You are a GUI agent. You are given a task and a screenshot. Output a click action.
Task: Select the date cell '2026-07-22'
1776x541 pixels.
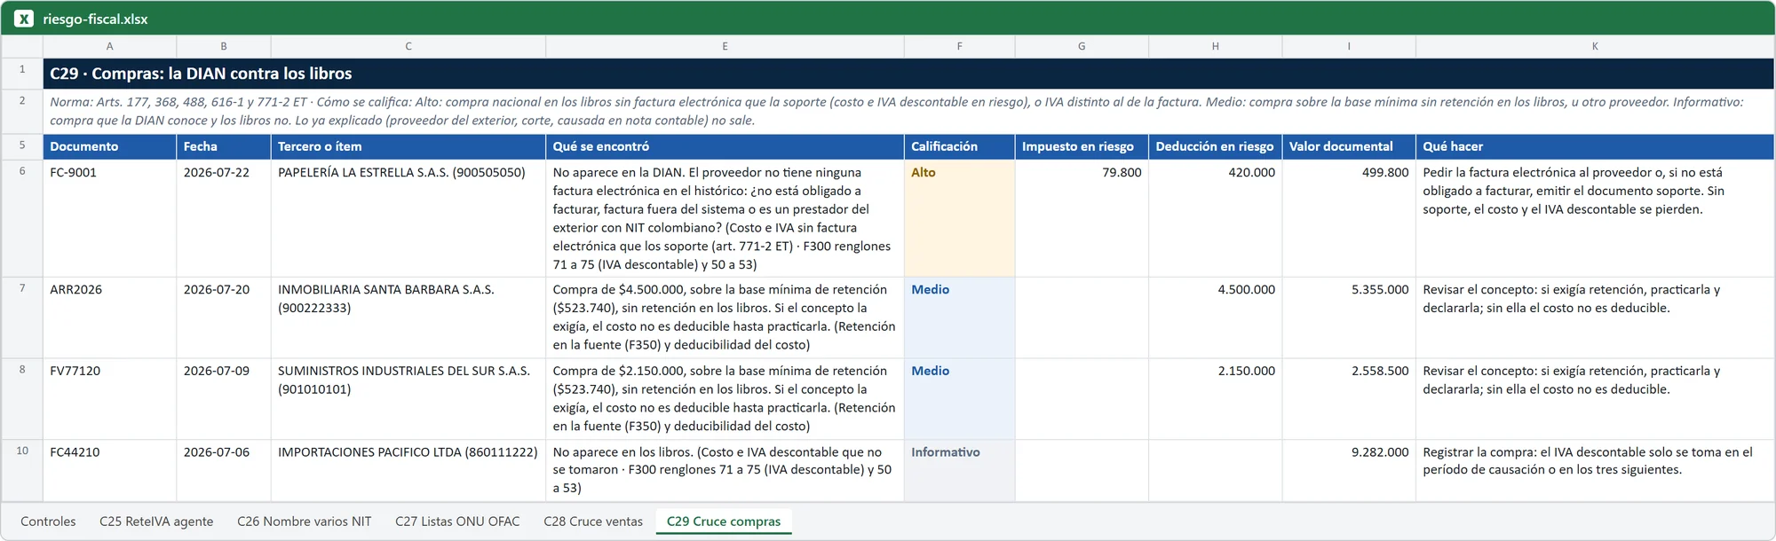[223, 218]
